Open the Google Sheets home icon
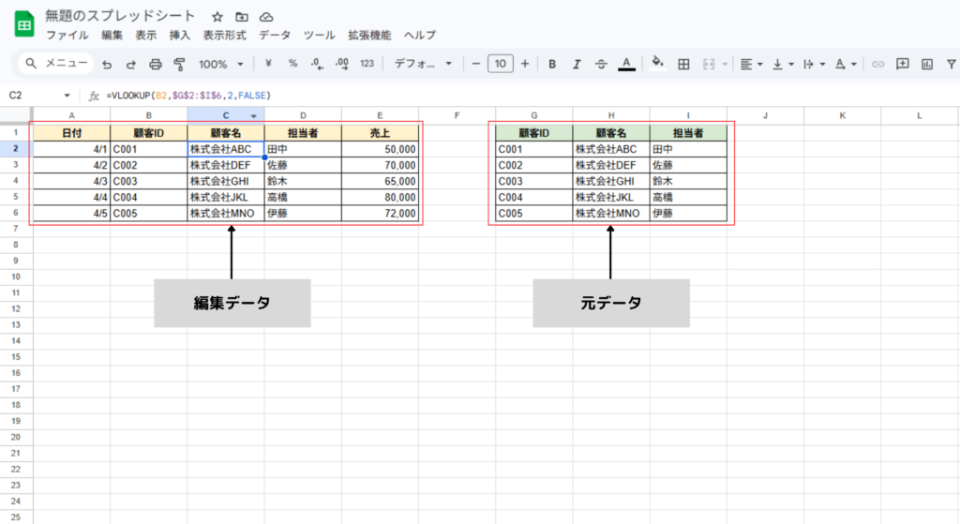960x524 pixels. pos(24,24)
